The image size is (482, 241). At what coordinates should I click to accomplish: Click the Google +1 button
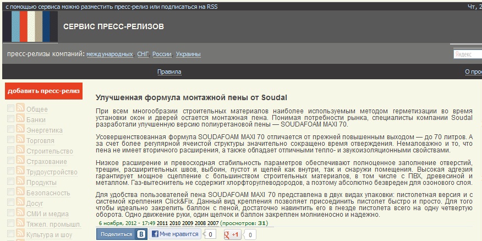coord(233,234)
